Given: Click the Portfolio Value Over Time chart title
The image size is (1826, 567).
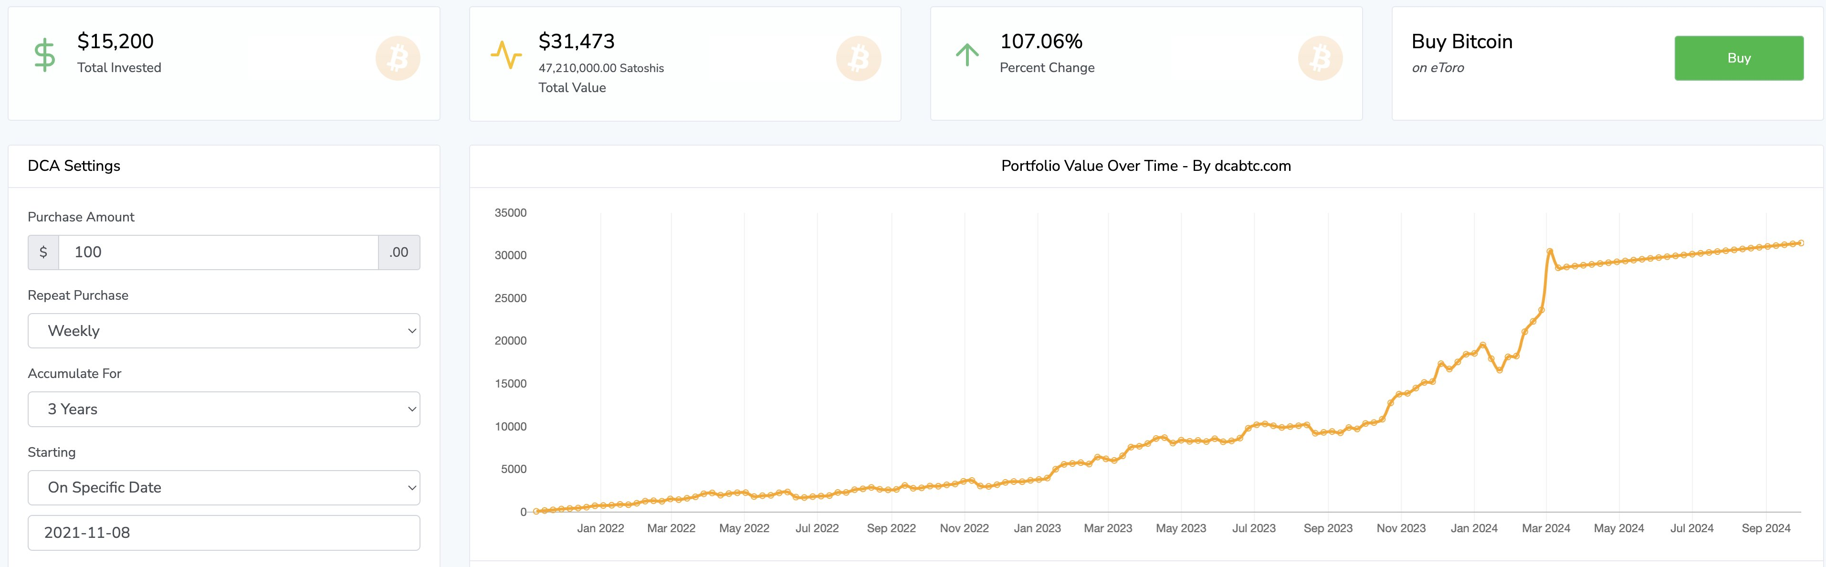Looking at the screenshot, I should click(1145, 166).
